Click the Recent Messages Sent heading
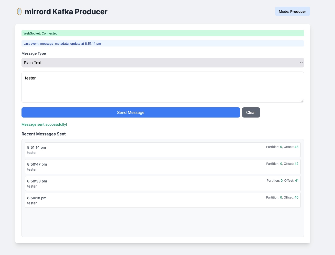335x255 pixels. [x=44, y=134]
